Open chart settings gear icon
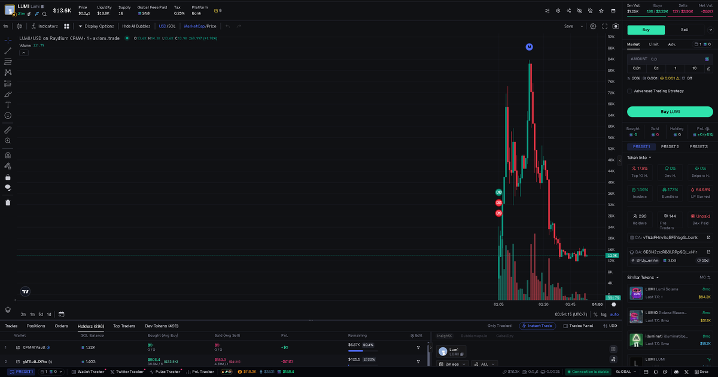718x377 pixels. pos(593,26)
